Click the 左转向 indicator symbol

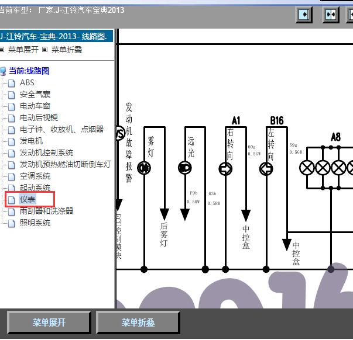tap(266, 169)
